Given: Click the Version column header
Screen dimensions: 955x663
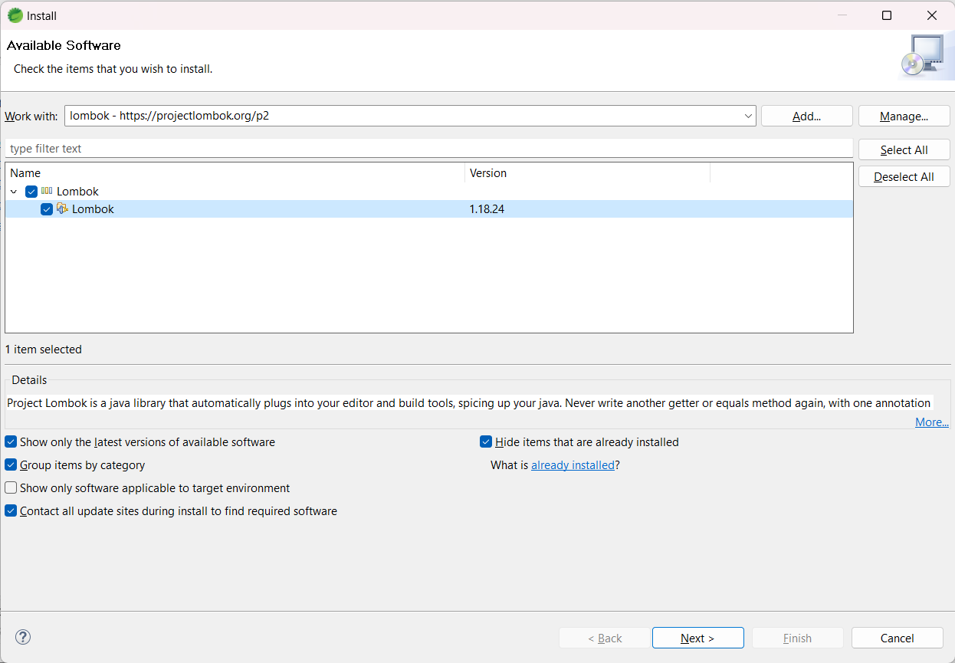Looking at the screenshot, I should pos(586,173).
